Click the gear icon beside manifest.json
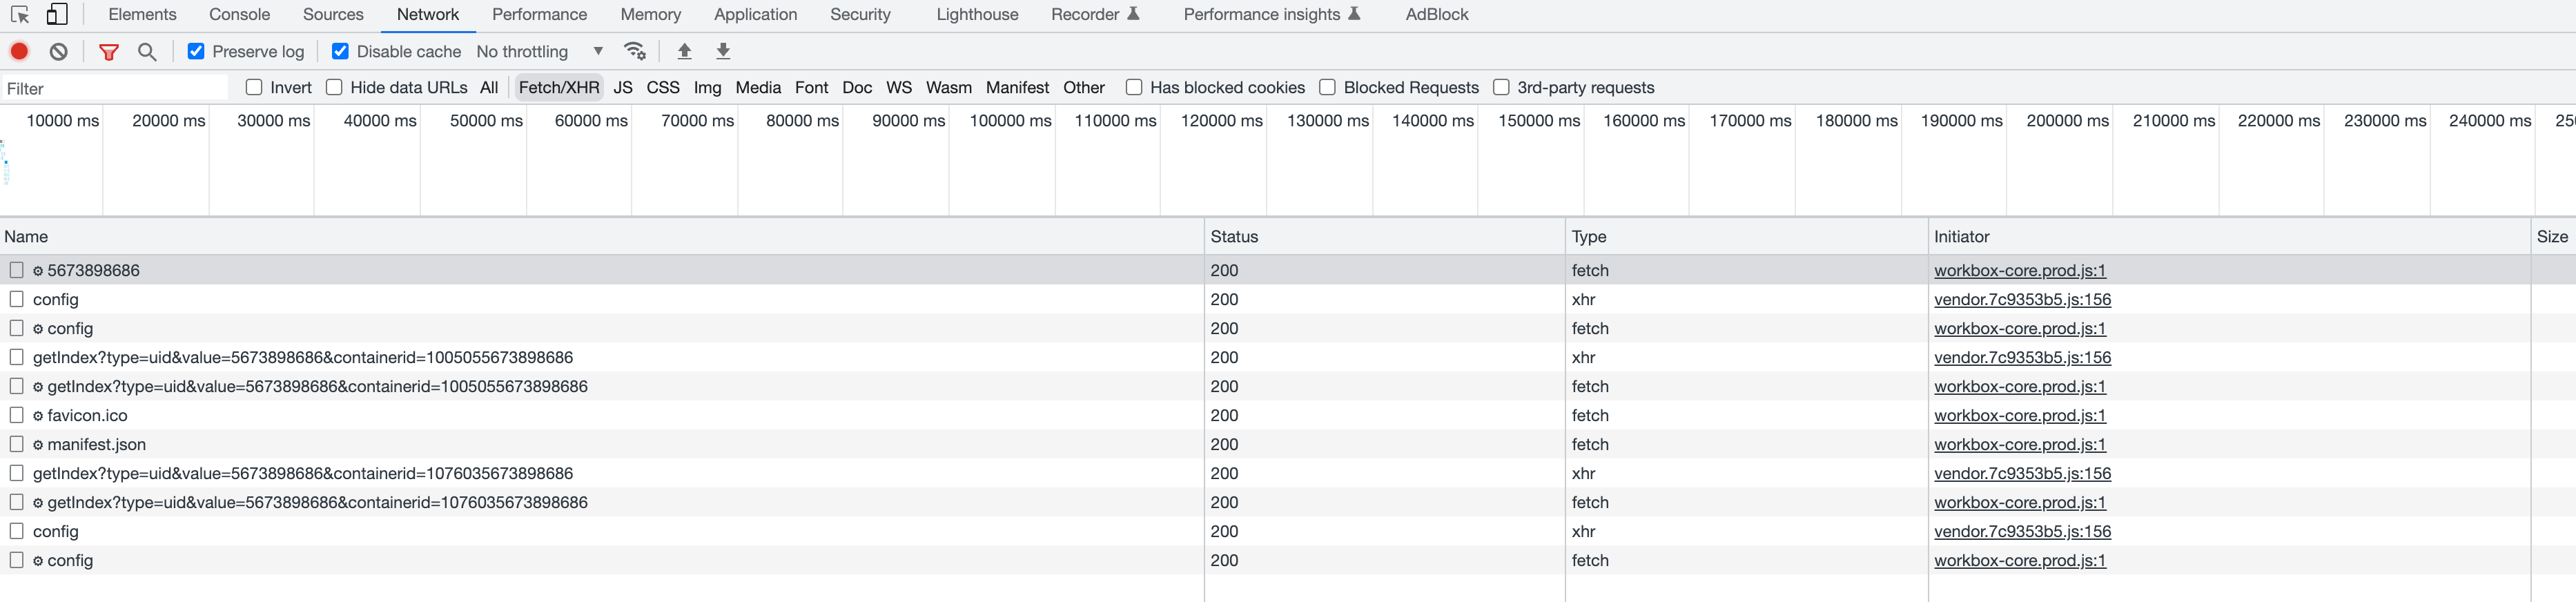This screenshot has width=2576, height=602. pyautogui.click(x=38, y=445)
